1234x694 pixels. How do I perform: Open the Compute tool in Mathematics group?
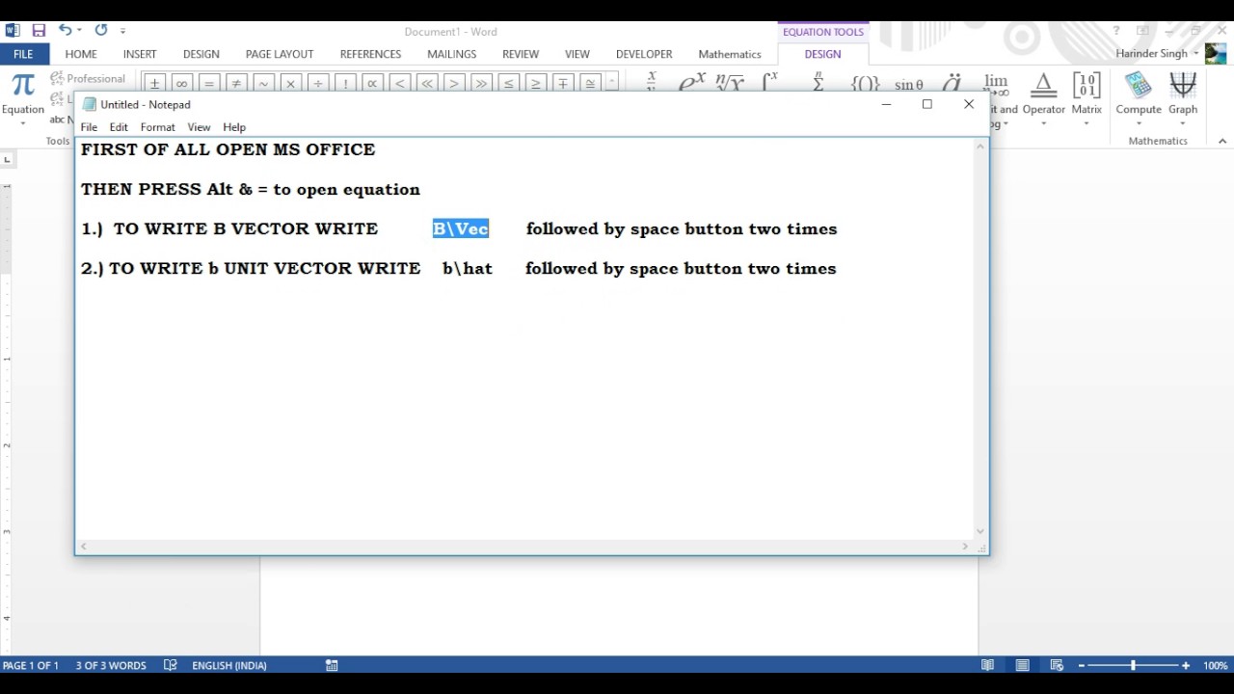1138,96
